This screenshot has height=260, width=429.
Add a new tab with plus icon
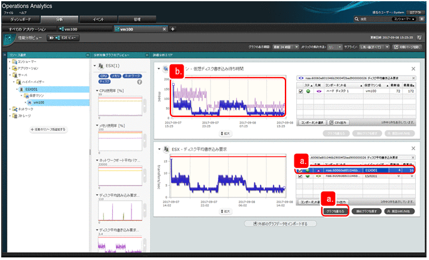(173, 29)
